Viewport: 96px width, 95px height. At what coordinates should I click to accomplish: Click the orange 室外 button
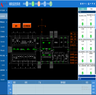pyautogui.click(x=16, y=26)
